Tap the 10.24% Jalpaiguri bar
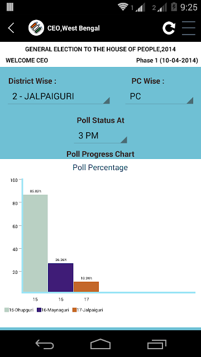The height and width of the screenshot is (357, 201). click(x=86, y=287)
